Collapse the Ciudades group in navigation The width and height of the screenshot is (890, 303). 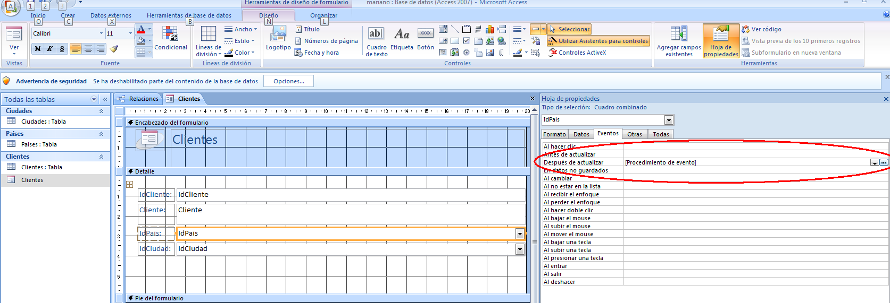101,111
